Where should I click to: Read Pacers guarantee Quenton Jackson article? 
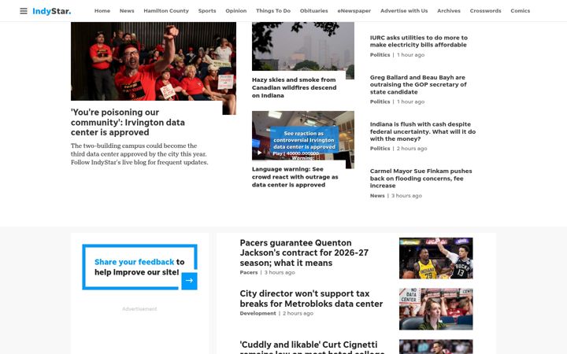304,253
